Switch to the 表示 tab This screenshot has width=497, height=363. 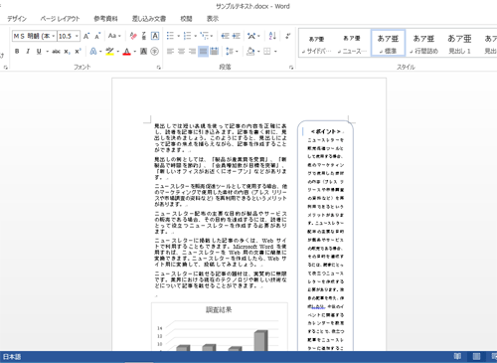(213, 19)
